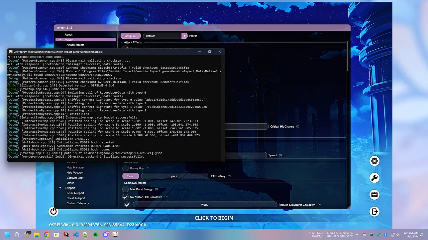Open Attack Effects in sidebar
This screenshot has width=428, height=240.
(75, 45)
